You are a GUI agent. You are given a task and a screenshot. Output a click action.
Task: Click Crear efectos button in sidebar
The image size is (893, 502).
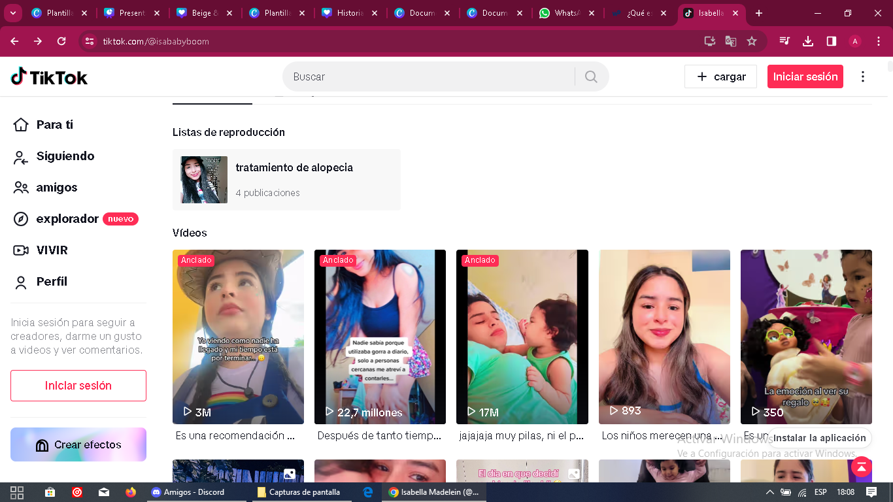tap(78, 444)
